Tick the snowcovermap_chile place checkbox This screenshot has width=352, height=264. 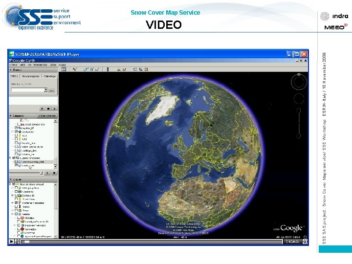click(16, 162)
